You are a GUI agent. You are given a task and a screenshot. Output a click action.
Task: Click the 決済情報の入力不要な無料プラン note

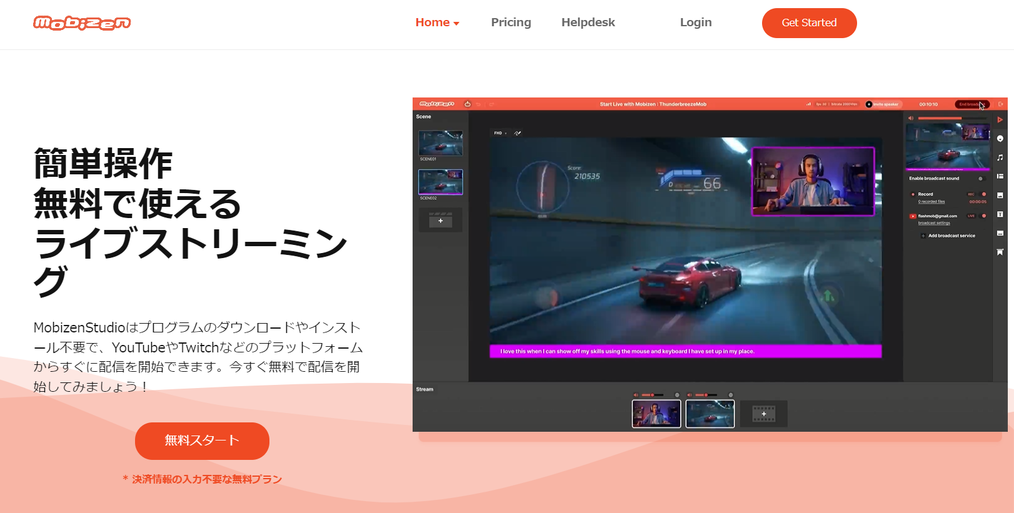coord(203,479)
